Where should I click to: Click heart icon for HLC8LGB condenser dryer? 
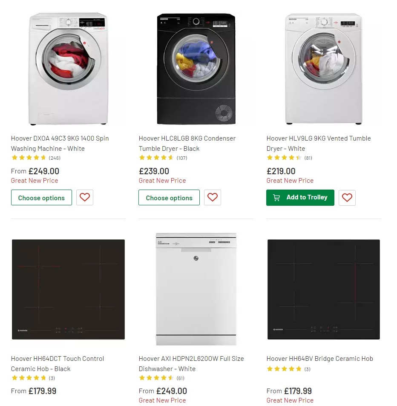coord(213,198)
